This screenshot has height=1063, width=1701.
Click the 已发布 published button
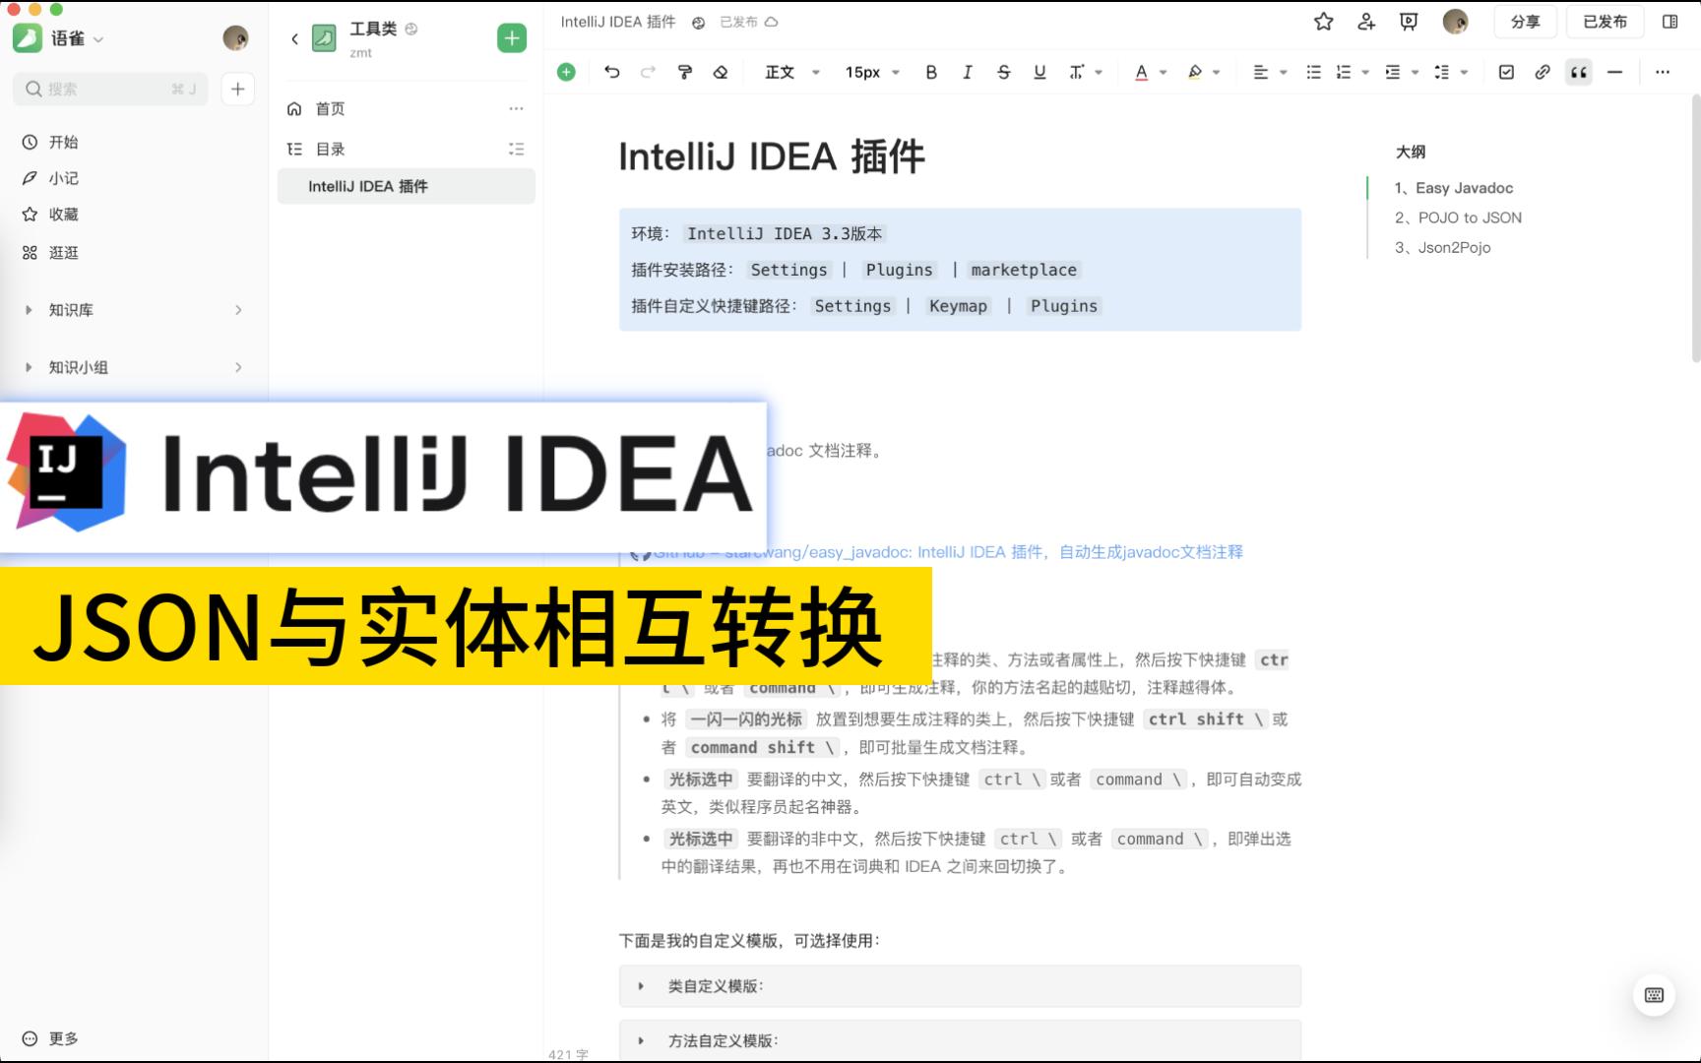click(x=1605, y=22)
